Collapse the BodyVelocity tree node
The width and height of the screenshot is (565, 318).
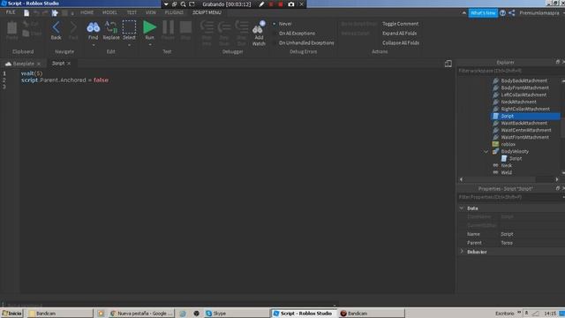[486, 152]
